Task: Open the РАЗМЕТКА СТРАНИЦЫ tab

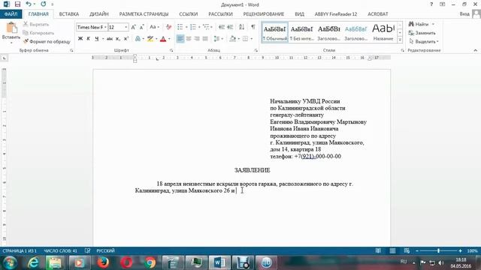Action: [144, 14]
